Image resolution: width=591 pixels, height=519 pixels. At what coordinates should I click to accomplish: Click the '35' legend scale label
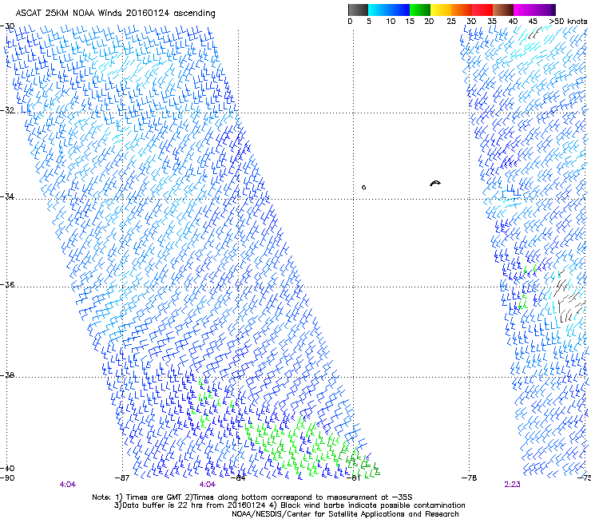click(x=492, y=22)
